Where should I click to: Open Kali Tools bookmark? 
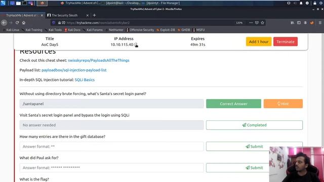click(x=53, y=30)
